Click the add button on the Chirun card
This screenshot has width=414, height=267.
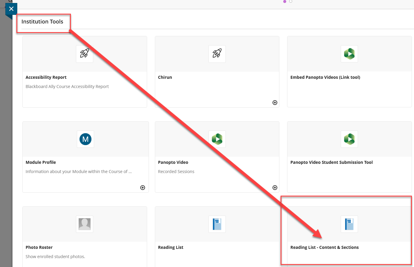pyautogui.click(x=275, y=102)
